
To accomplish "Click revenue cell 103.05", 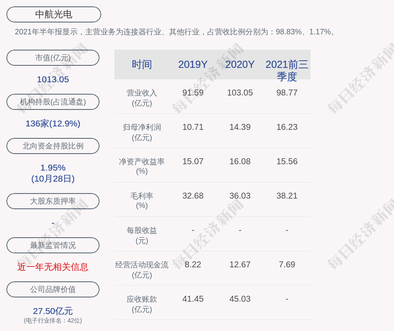I will tap(240, 93).
